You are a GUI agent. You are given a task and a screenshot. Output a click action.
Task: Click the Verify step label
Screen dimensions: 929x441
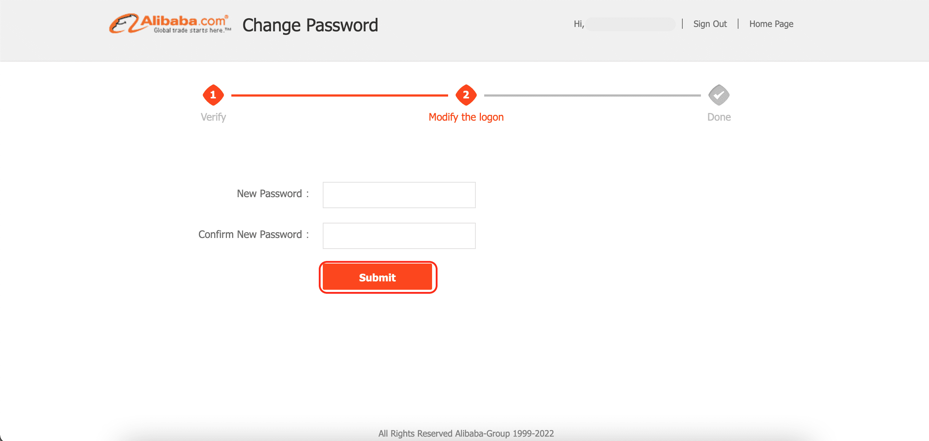(x=213, y=117)
